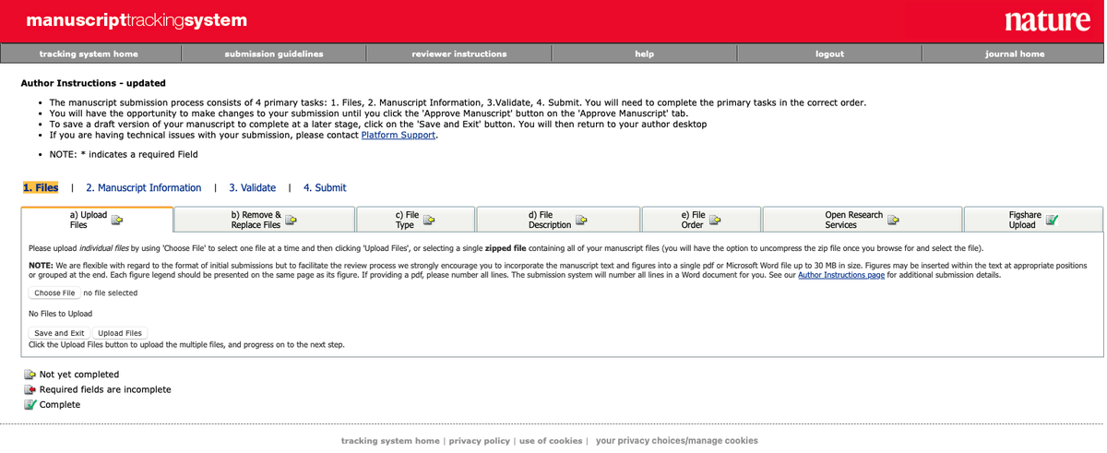Click the 'Complete' legend checkmark icon
Image resolution: width=1107 pixels, height=453 pixels.
coord(30,404)
